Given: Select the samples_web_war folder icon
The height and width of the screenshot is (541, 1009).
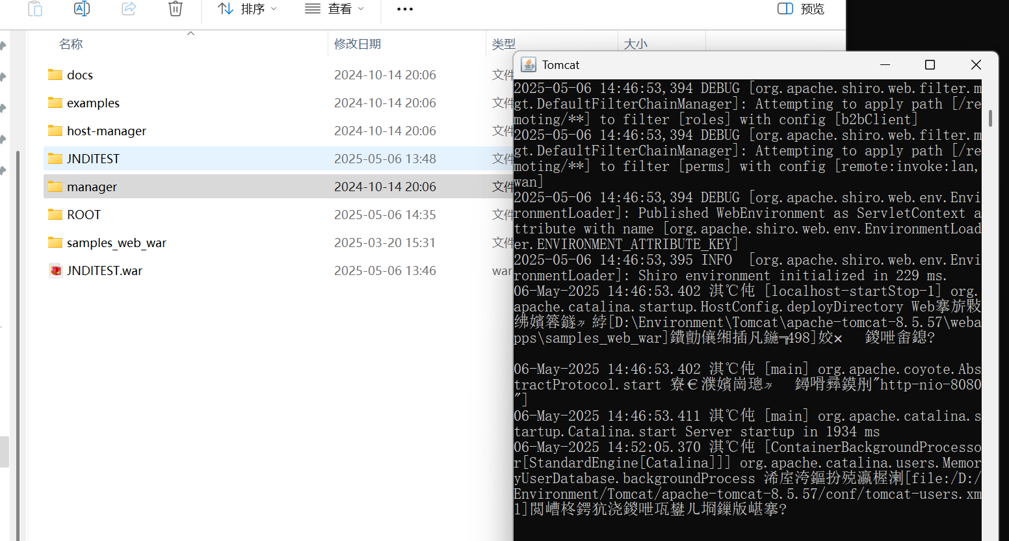Looking at the screenshot, I should tap(55, 243).
